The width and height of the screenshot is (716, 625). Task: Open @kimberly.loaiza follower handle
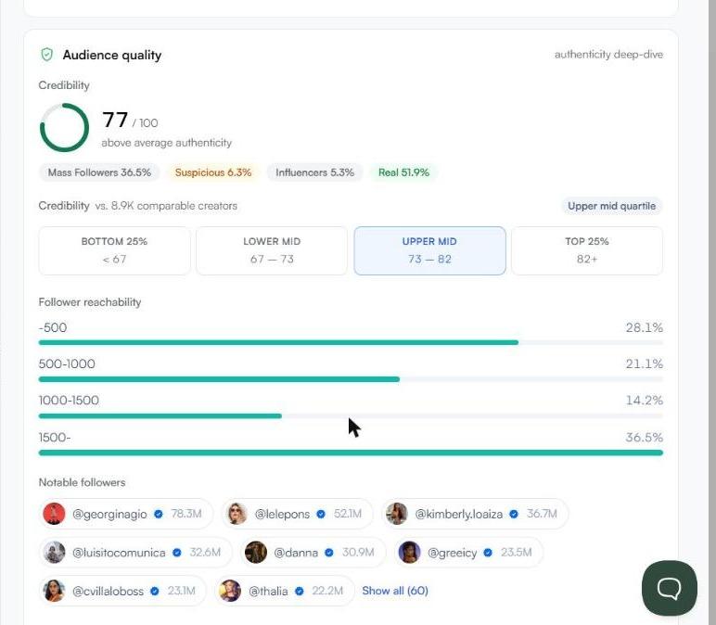click(458, 514)
